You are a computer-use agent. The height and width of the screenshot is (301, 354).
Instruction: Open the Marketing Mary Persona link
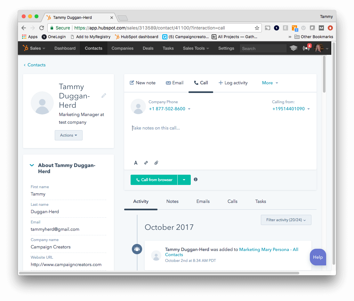pos(269,249)
